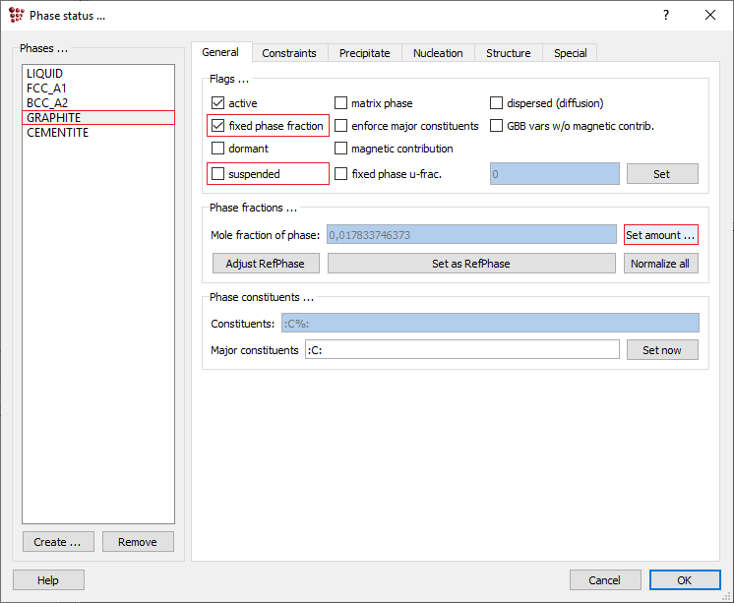Image resolution: width=734 pixels, height=603 pixels.
Task: Select LIQUID in the phases list
Action: pyautogui.click(x=45, y=74)
